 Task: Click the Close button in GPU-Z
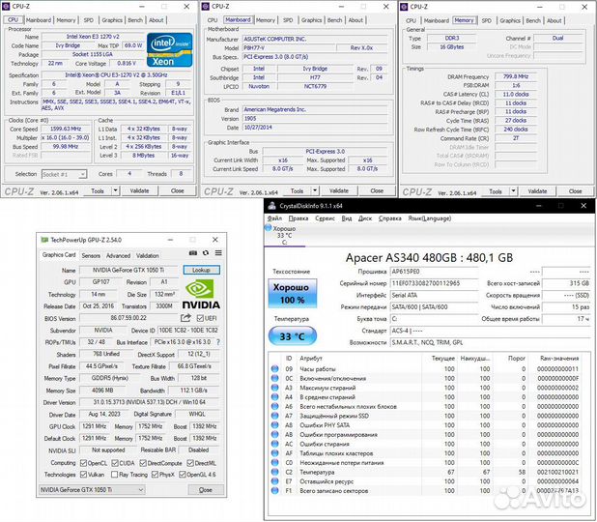pos(206,489)
